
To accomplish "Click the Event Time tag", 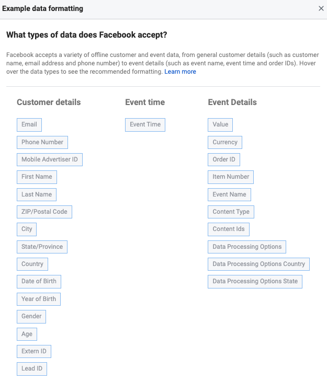I will tap(145, 125).
